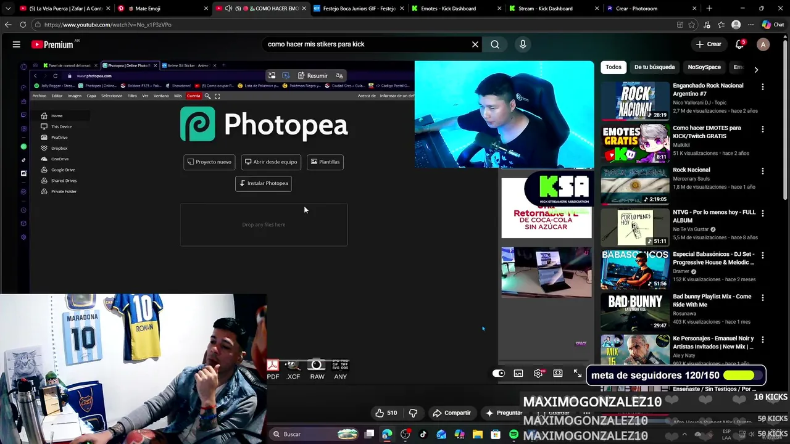790x444 pixels.
Task: Open options for Como hacer EMOTES video
Action: coord(763,129)
